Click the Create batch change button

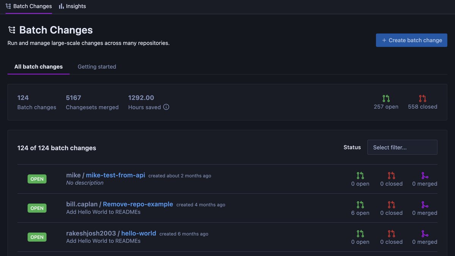(412, 40)
